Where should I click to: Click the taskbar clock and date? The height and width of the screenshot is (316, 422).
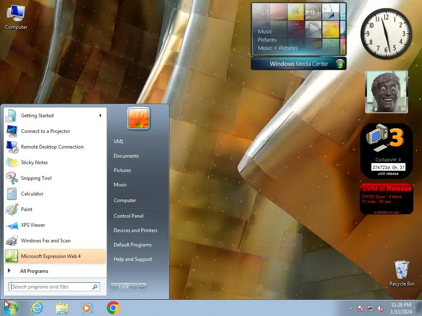pos(401,308)
